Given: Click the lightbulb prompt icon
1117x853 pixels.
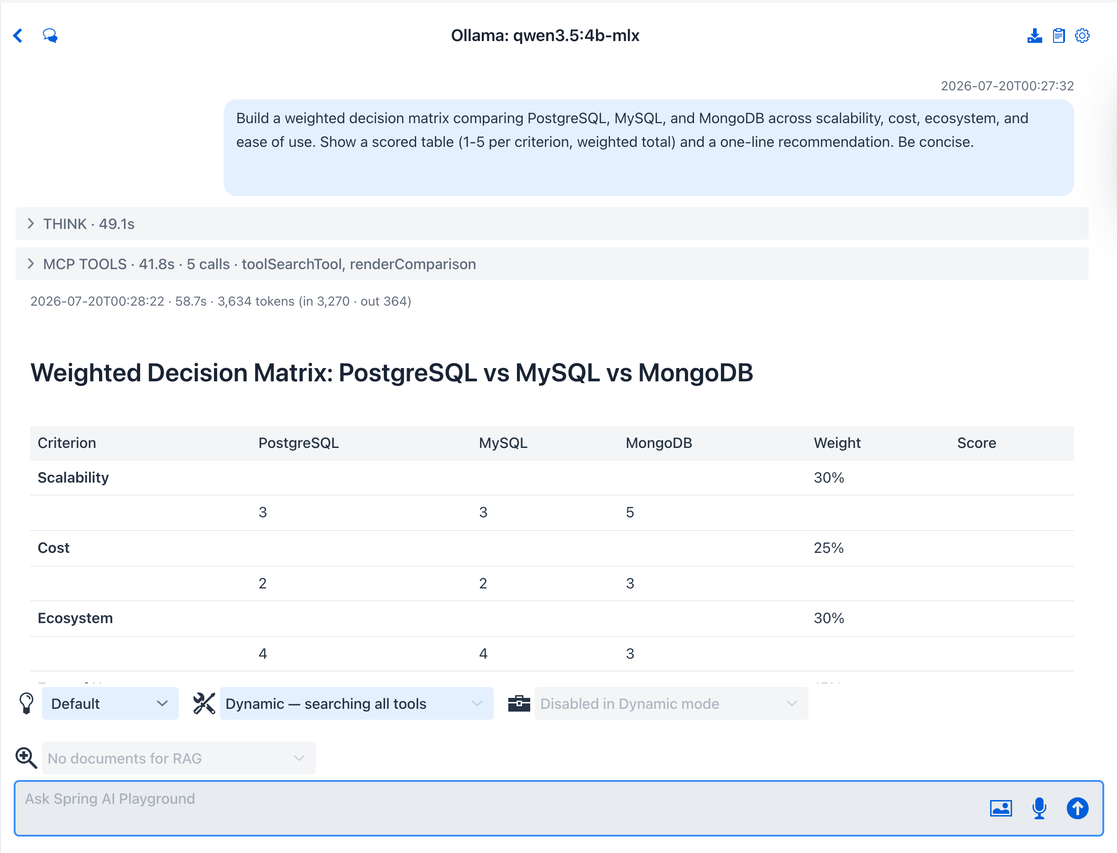Looking at the screenshot, I should (x=26, y=703).
